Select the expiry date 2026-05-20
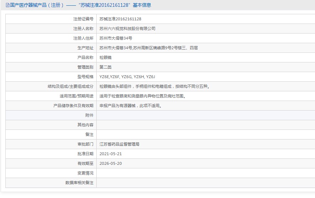 tap(111, 163)
